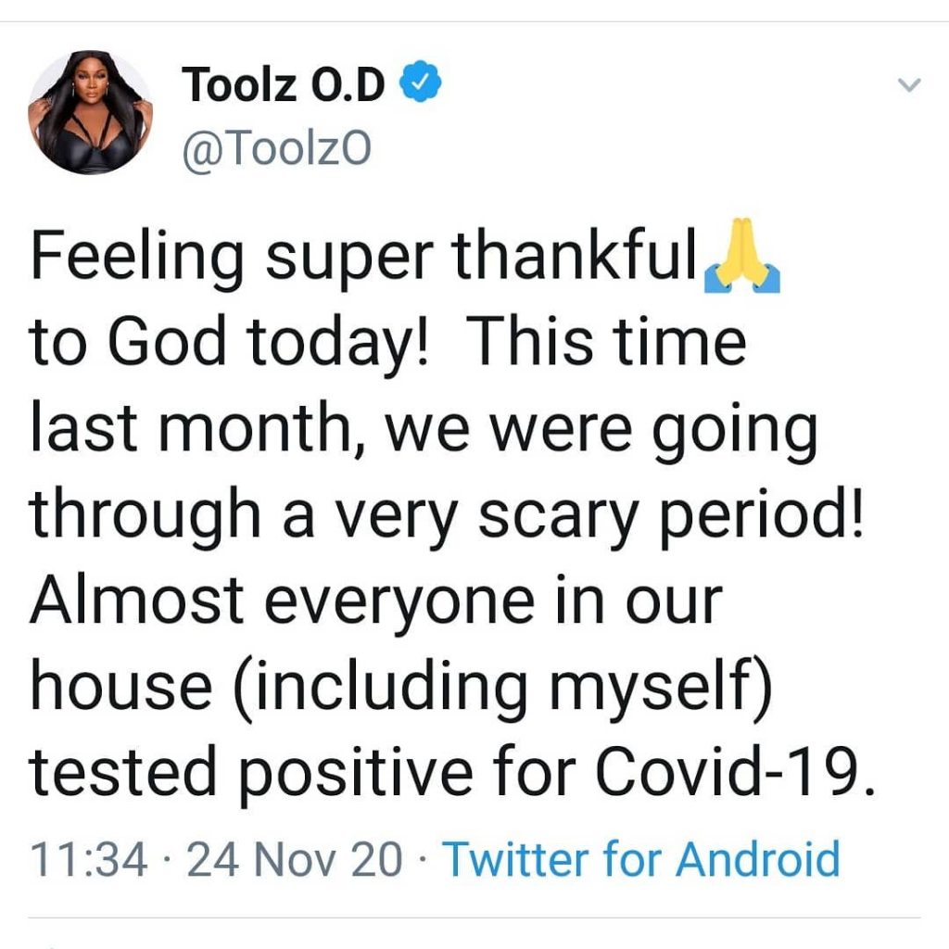Select the line 'Feeling super thankful'
This screenshot has width=949, height=949.
tap(363, 257)
